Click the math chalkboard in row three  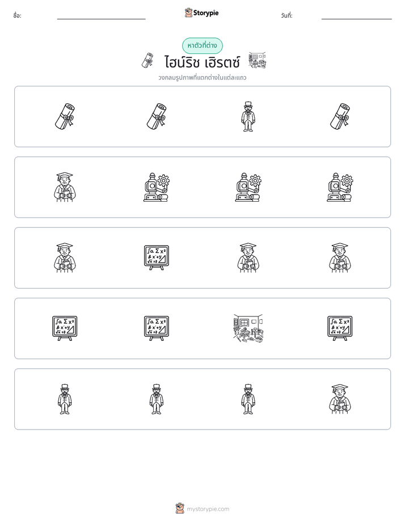click(x=157, y=258)
